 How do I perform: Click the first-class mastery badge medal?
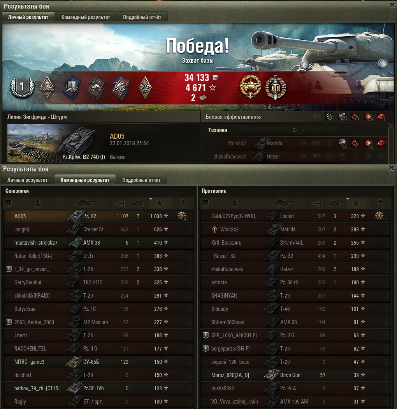point(22,87)
